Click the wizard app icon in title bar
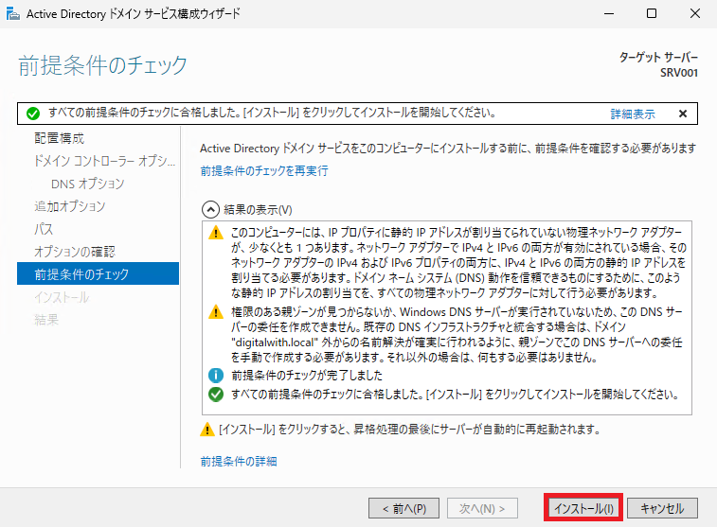717x527 pixels. pyautogui.click(x=13, y=13)
